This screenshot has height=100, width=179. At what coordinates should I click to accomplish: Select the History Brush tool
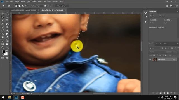tap(3, 31)
